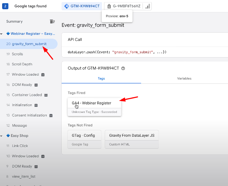Click the Google tags found label
This screenshot has height=186, width=228.
(x=30, y=6)
